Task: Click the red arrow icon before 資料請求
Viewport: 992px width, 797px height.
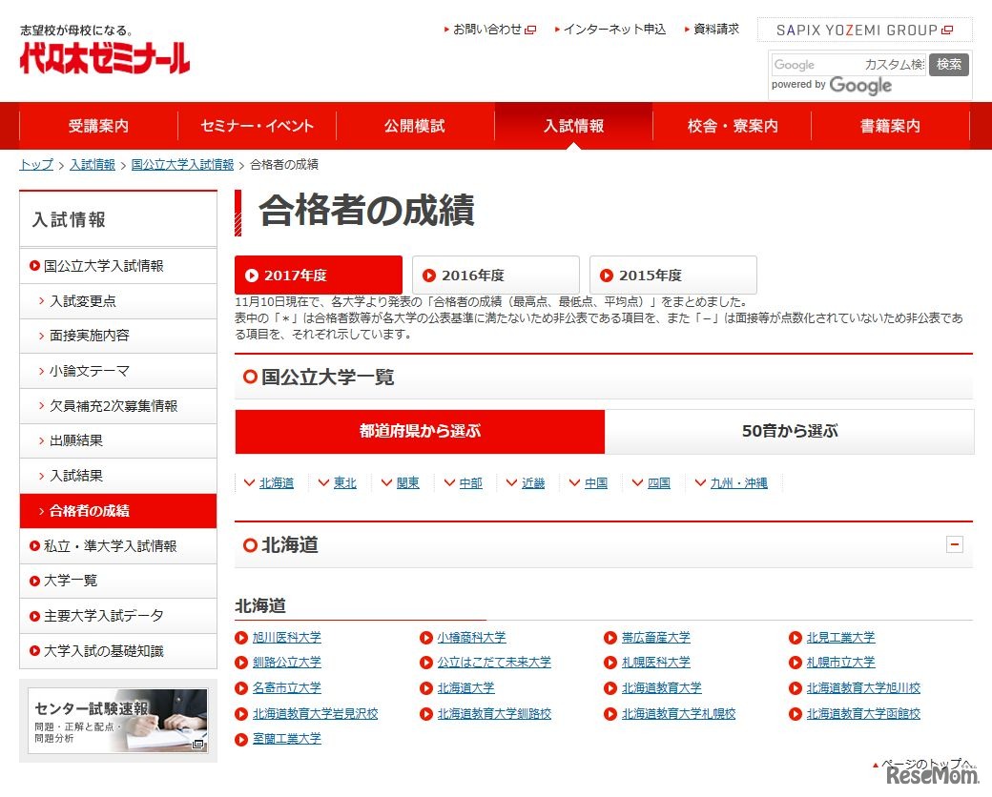Action: coord(688,29)
